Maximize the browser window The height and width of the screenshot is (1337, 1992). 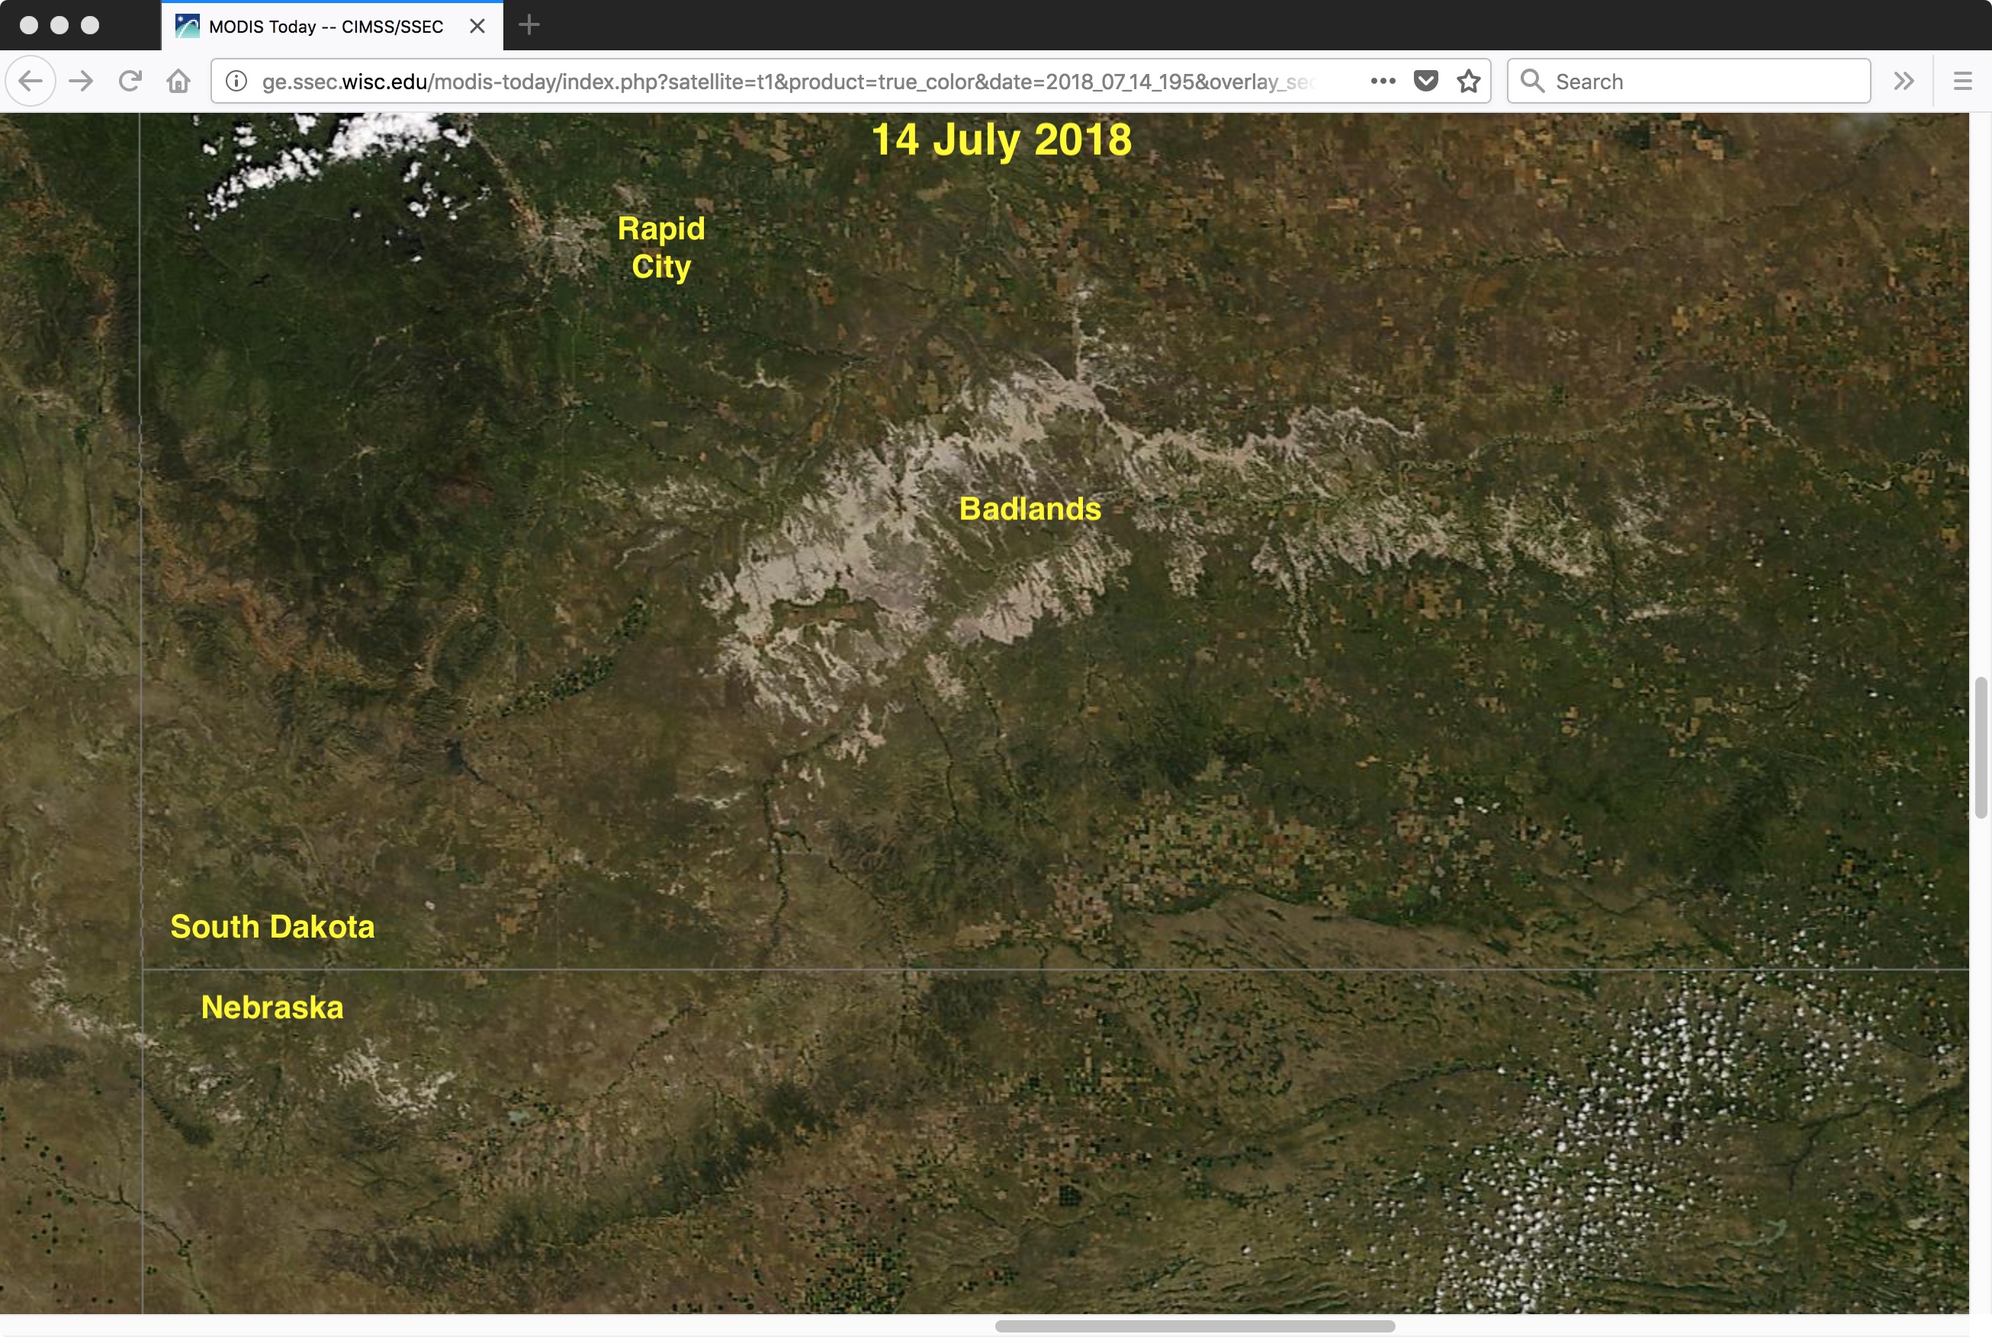pyautogui.click(x=89, y=24)
